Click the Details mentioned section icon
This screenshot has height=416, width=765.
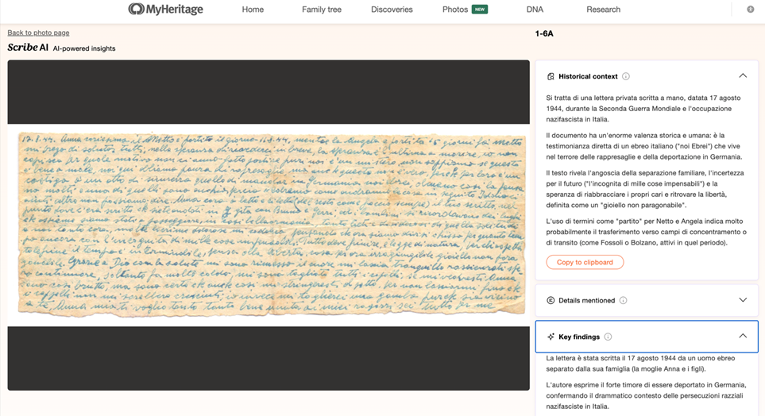coord(551,300)
